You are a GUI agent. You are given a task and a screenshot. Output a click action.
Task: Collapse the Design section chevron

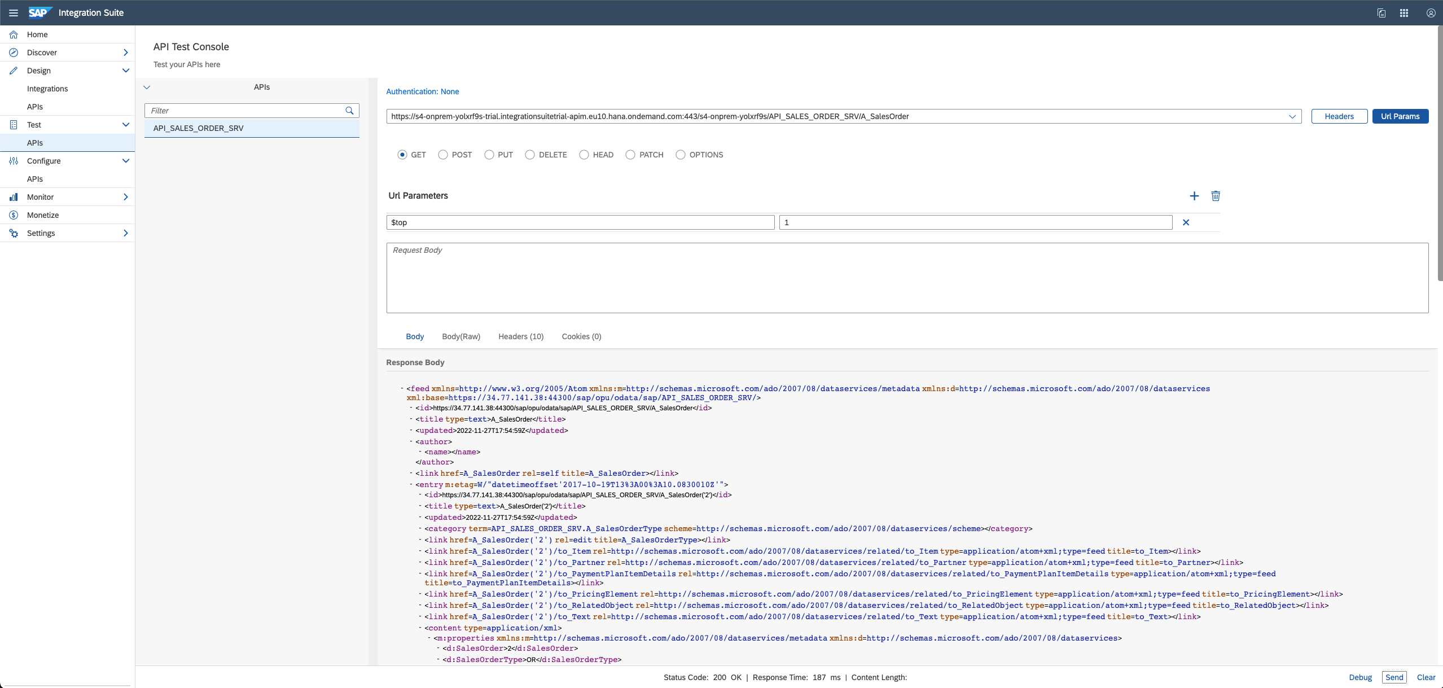tap(125, 71)
